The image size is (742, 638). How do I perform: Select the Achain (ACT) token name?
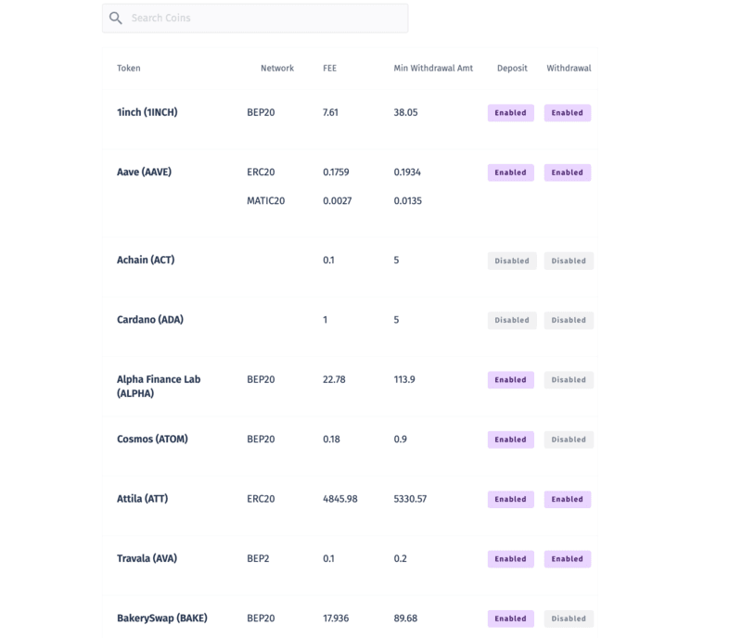(146, 260)
